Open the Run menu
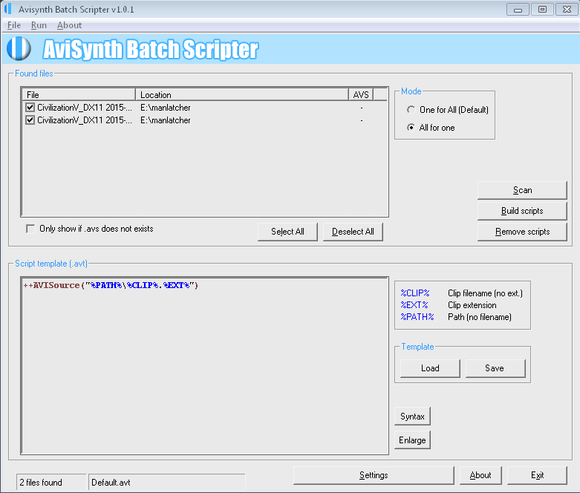The width and height of the screenshot is (580, 493). [x=39, y=25]
